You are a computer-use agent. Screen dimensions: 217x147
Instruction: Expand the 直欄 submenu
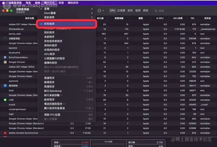point(67,9)
